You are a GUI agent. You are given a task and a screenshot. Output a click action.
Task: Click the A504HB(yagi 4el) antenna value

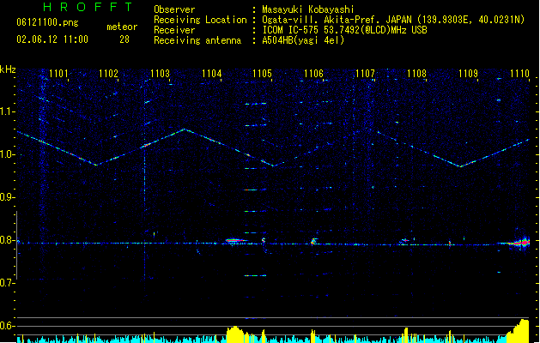[x=303, y=40]
